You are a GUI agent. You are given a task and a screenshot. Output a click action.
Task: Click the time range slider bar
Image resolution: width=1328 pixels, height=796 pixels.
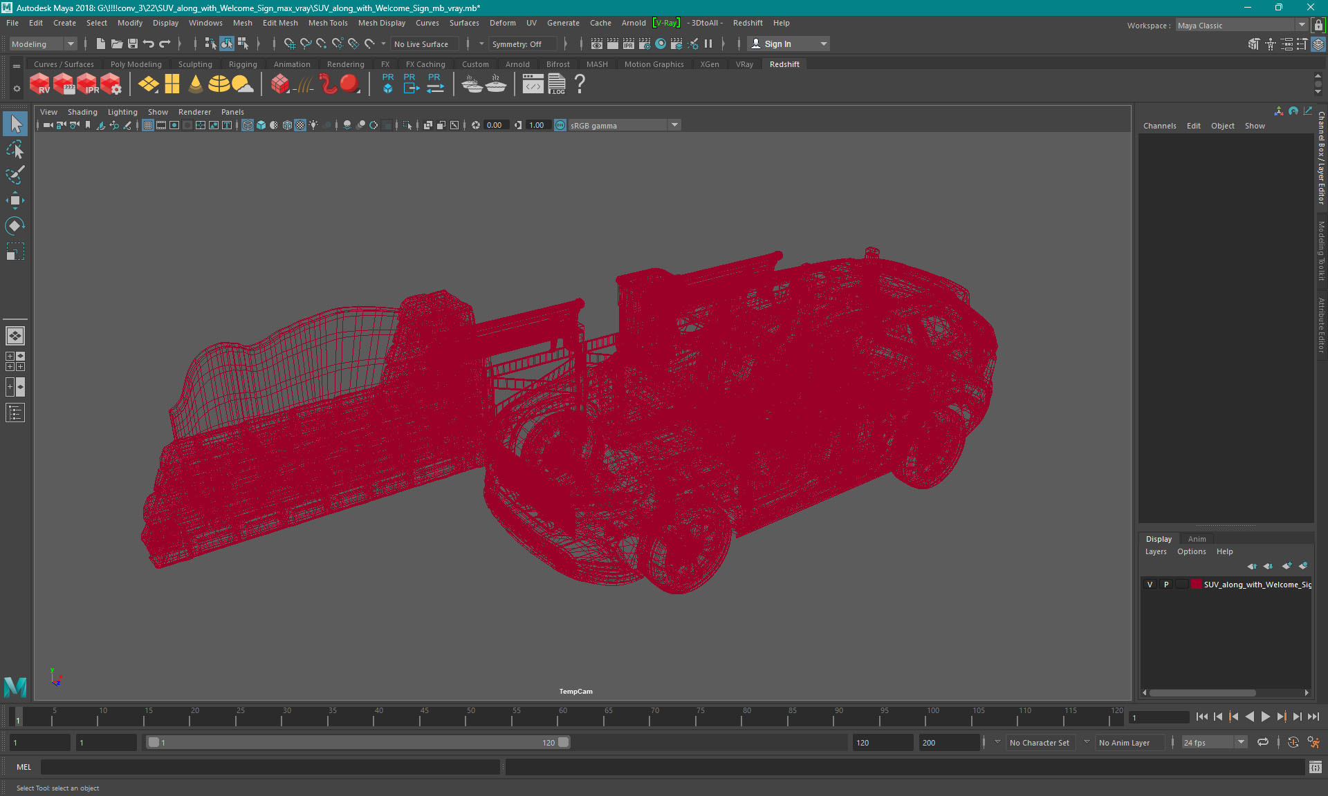[x=359, y=742]
